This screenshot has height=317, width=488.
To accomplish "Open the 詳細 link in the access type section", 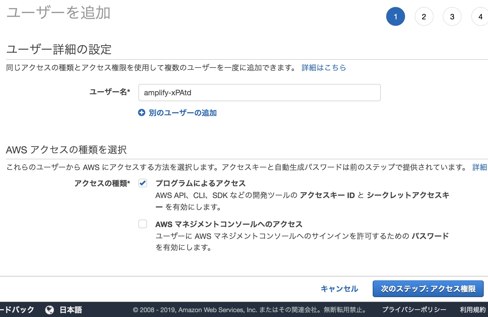I will coord(480,167).
